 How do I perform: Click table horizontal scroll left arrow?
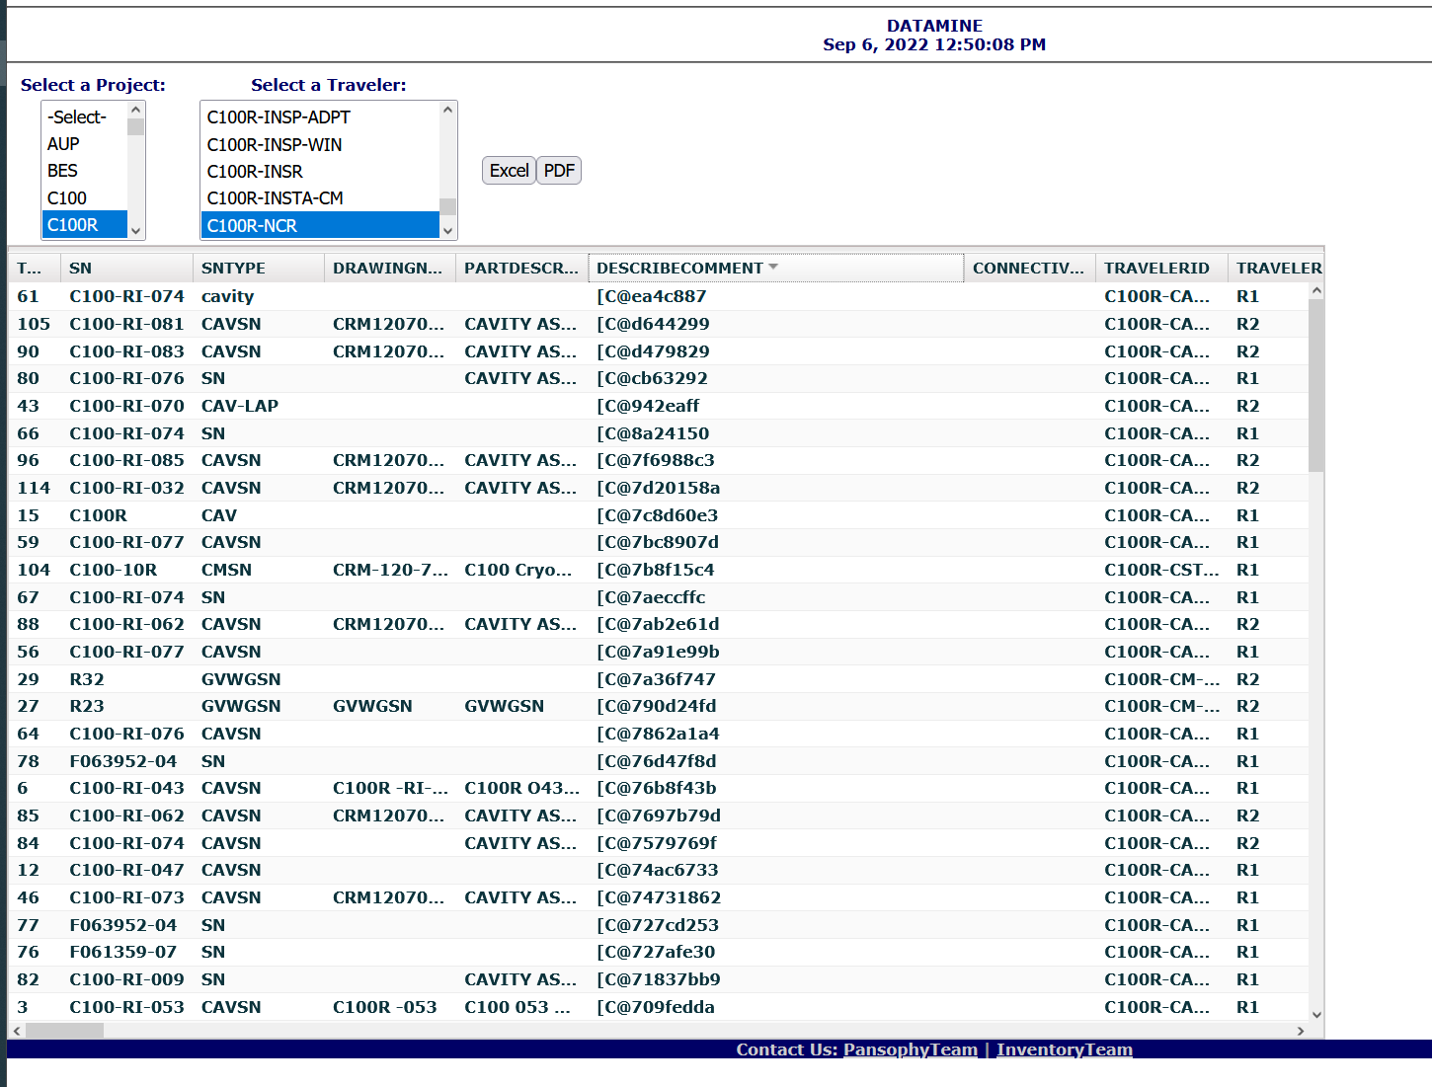(x=17, y=1031)
